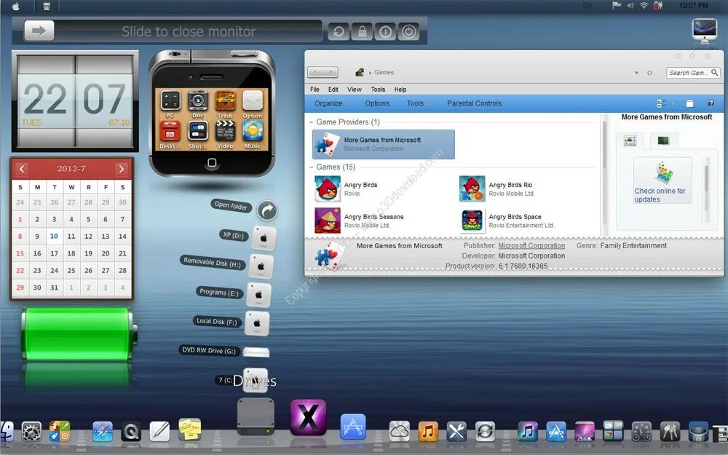Click the Microsoft Corporation publisher link
The width and height of the screenshot is (728, 455).
[531, 245]
